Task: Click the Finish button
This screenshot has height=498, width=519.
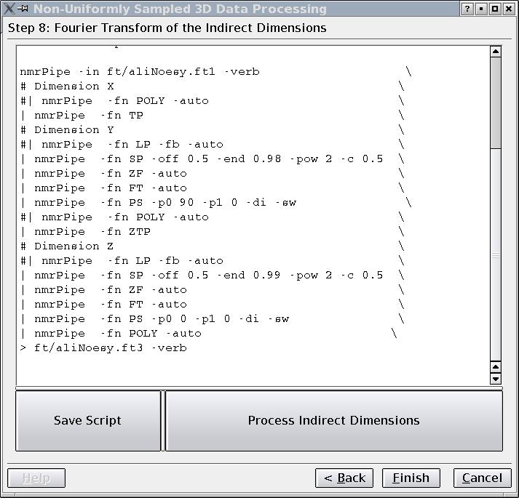Action: pos(411,478)
